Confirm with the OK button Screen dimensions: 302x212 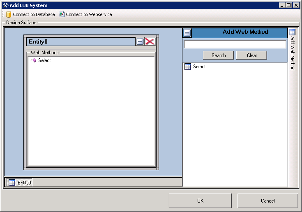point(200,201)
